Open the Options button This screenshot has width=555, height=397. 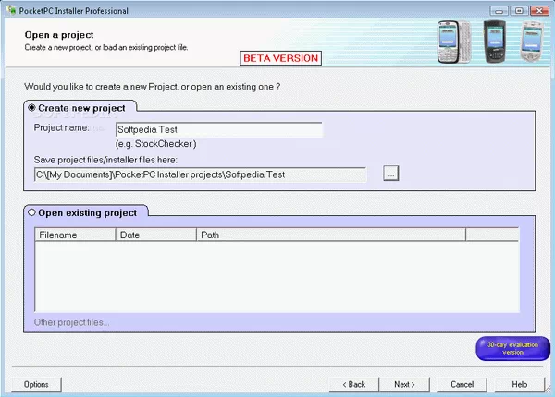pyautogui.click(x=36, y=384)
